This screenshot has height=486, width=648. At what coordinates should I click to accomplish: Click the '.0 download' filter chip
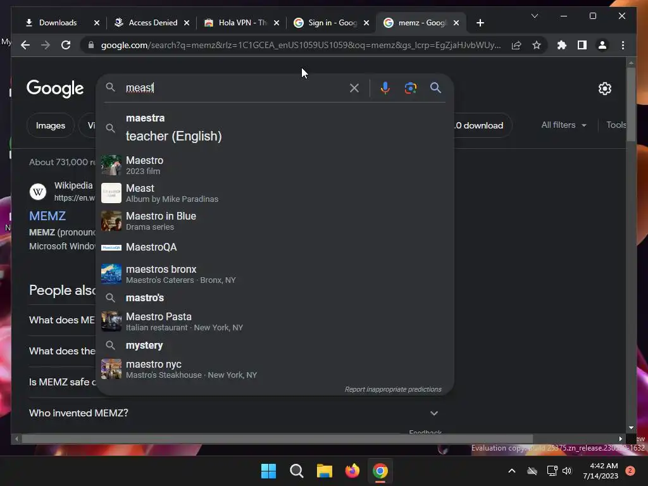click(x=483, y=125)
